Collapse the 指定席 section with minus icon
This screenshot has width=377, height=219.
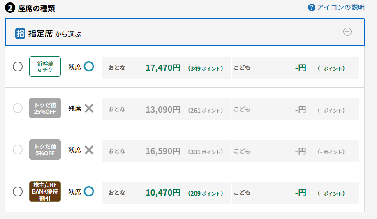tap(347, 32)
